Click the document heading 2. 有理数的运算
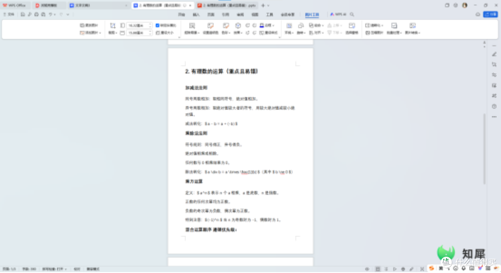Image resolution: width=501 pixels, height=273 pixels. [x=221, y=71]
